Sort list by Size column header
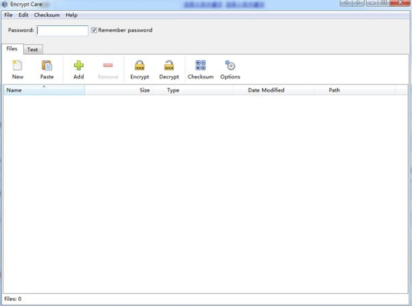Image resolution: width=412 pixels, height=306 pixels. coord(119,90)
